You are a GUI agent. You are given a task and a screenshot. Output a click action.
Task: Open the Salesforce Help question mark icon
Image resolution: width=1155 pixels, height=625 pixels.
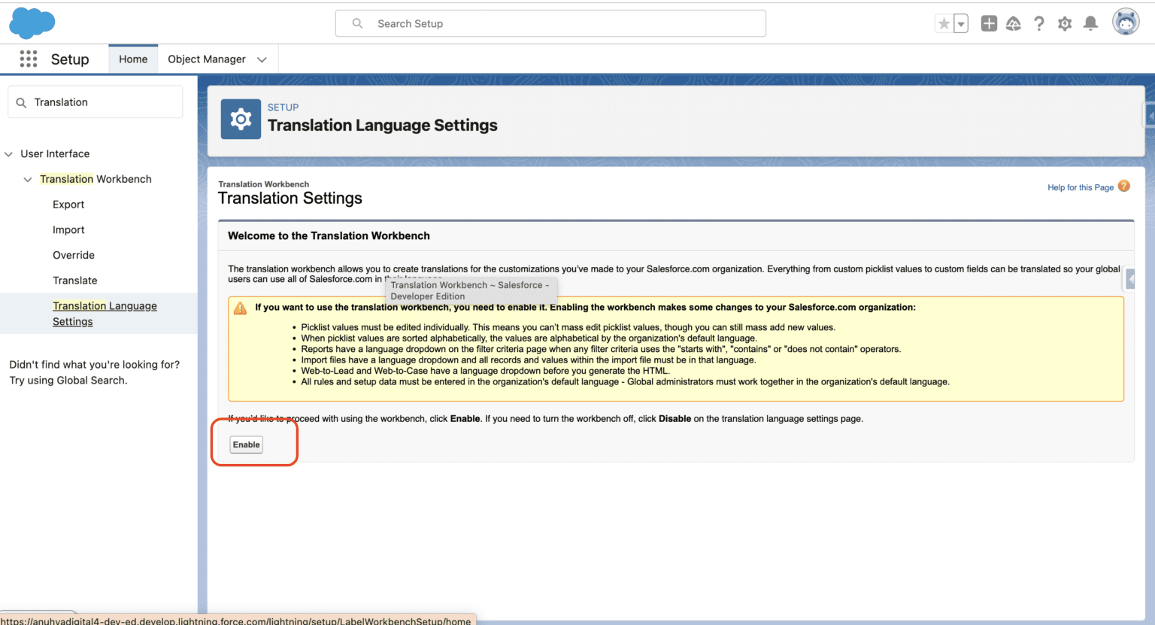1039,23
